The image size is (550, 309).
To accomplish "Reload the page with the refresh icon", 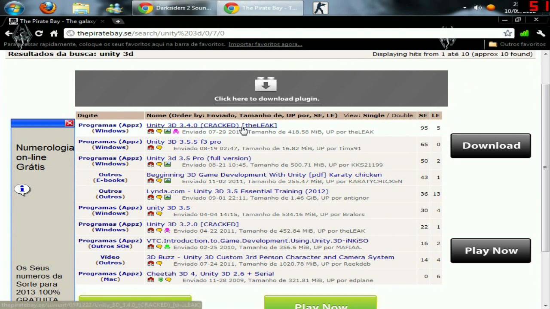I will click(x=39, y=33).
